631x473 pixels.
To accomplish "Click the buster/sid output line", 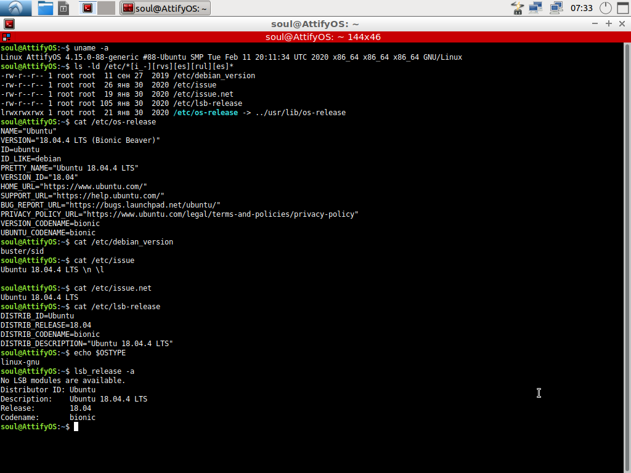I will point(22,251).
